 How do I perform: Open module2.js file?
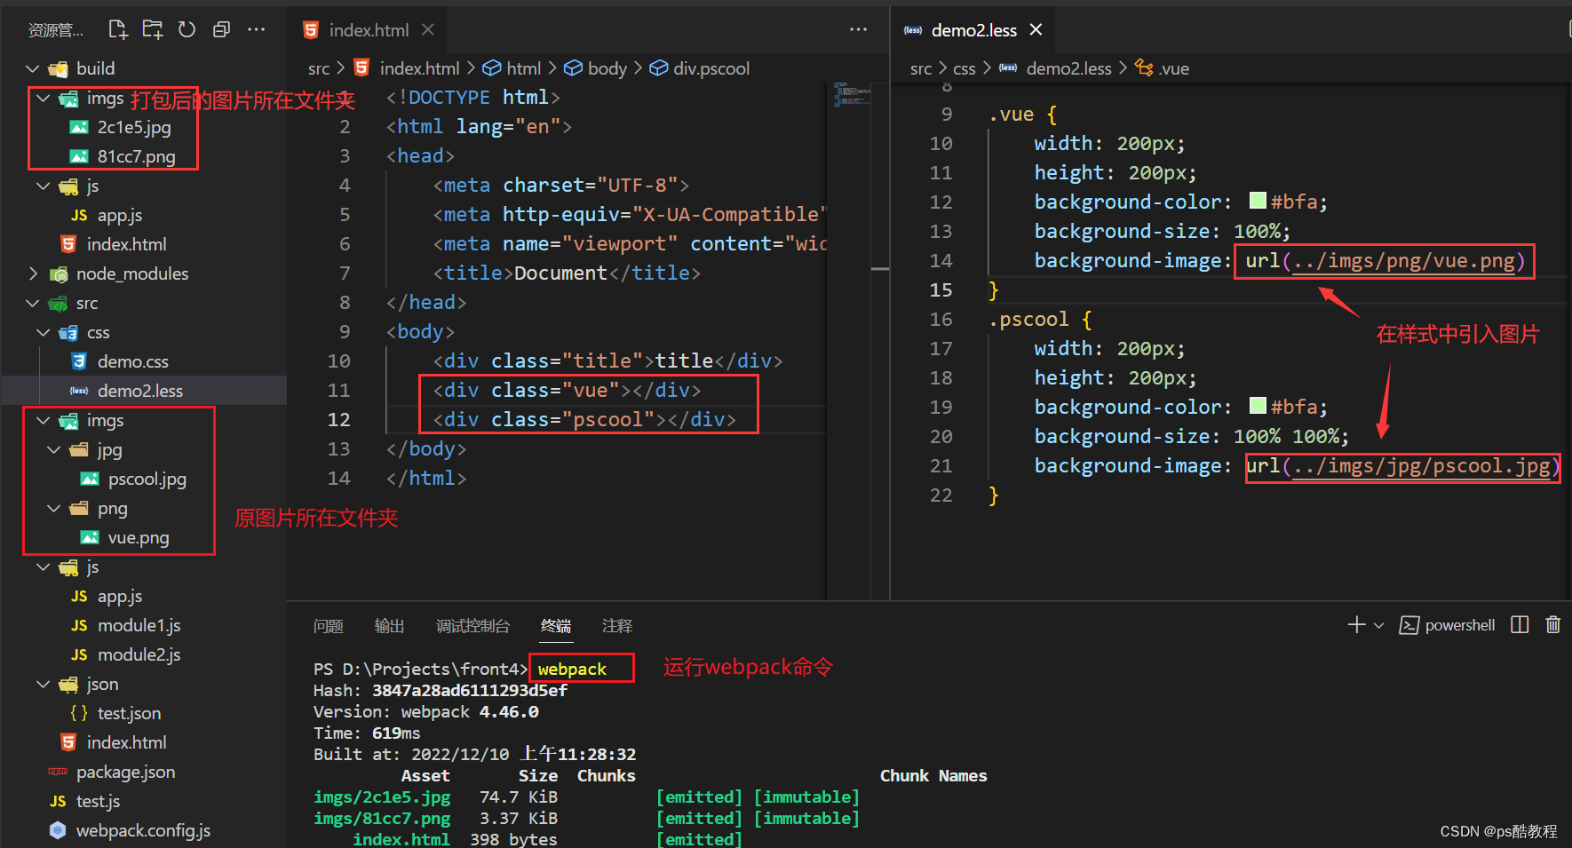pos(139,654)
